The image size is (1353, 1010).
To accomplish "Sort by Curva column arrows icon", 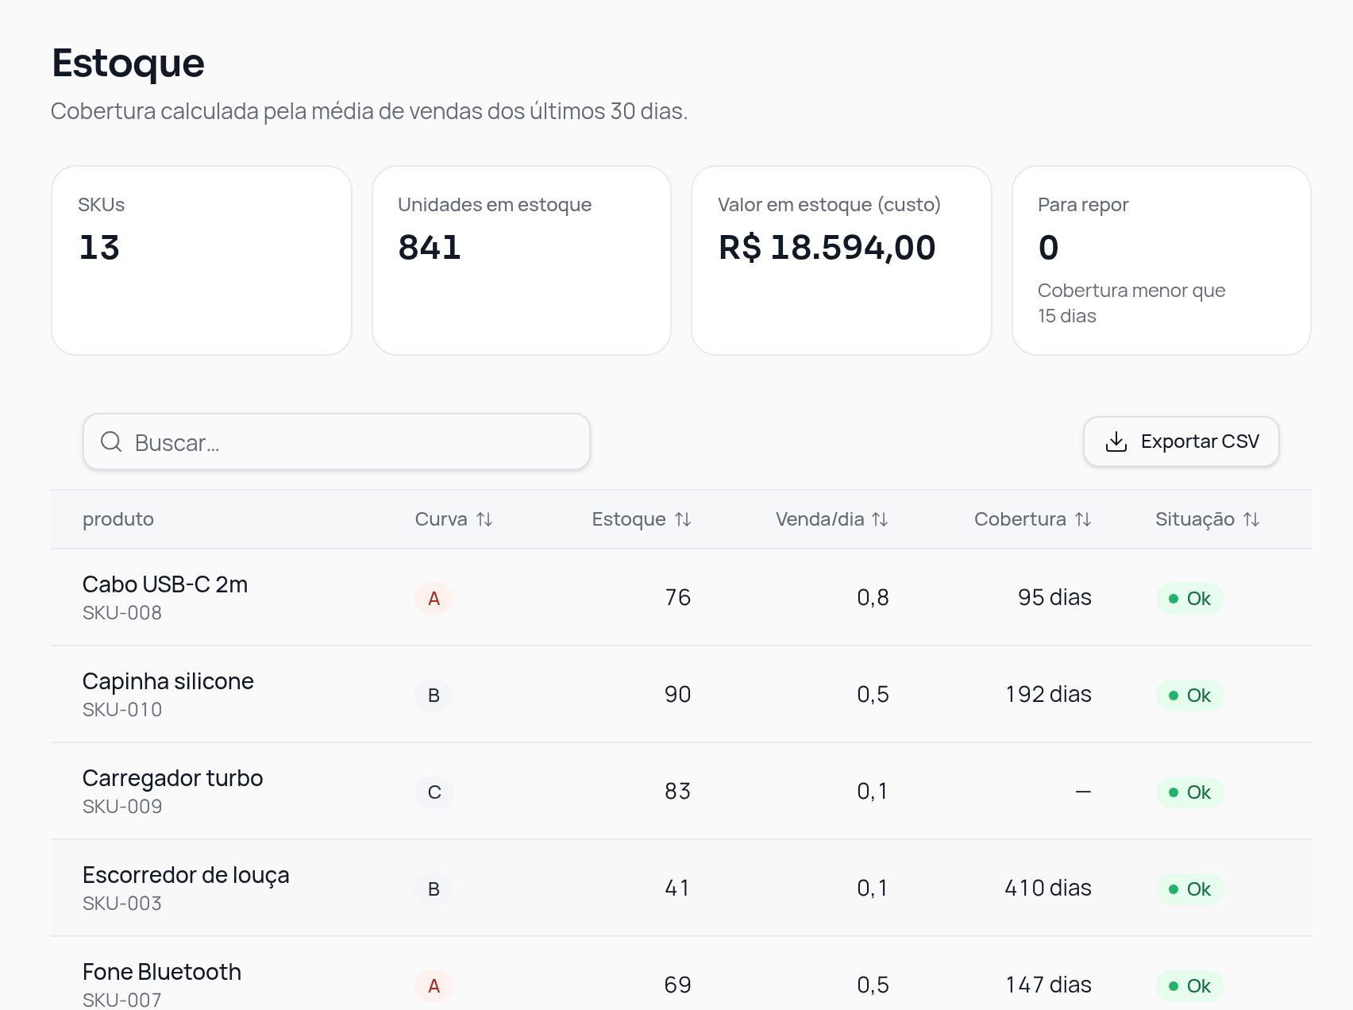I will [484, 519].
